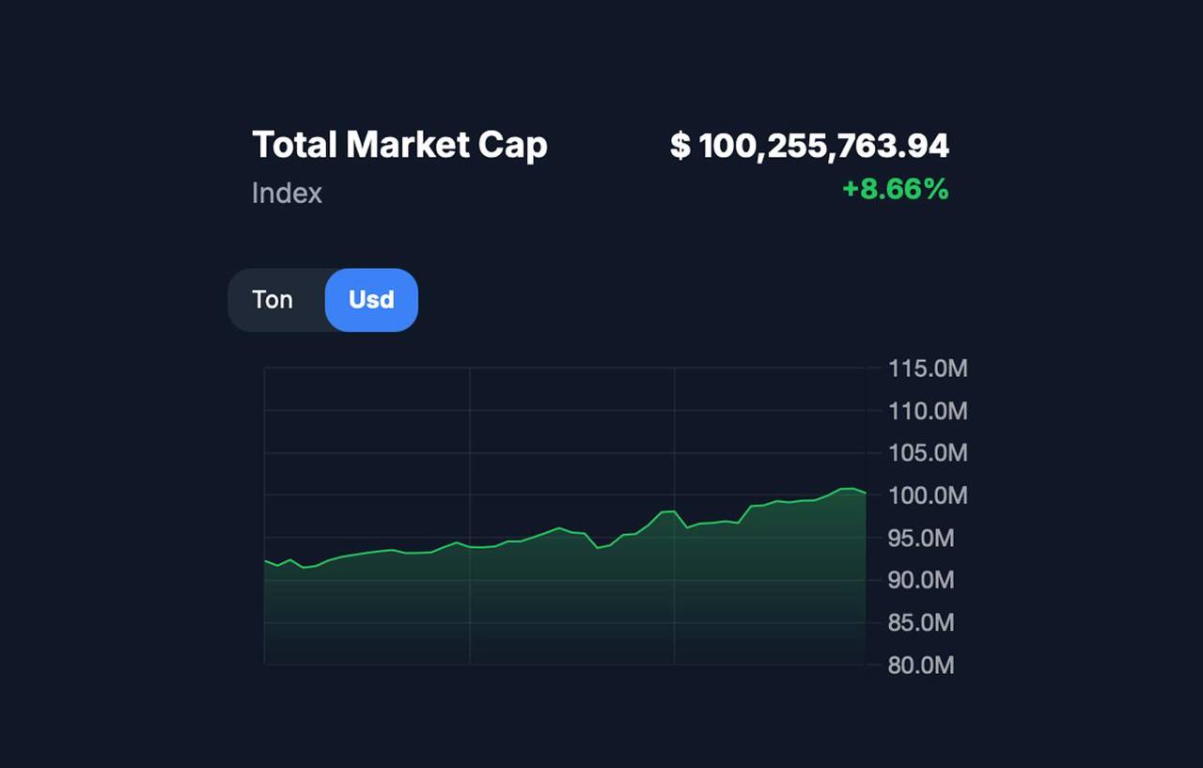This screenshot has width=1203, height=768.
Task: Click the green +8.66% change indicator
Action: click(895, 190)
